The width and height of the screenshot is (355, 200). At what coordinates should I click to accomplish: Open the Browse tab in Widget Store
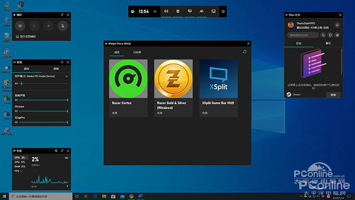tap(117, 52)
